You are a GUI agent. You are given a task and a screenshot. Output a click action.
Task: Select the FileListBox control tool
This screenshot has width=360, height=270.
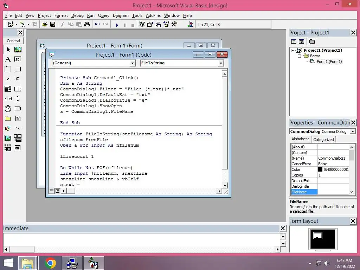18,118
